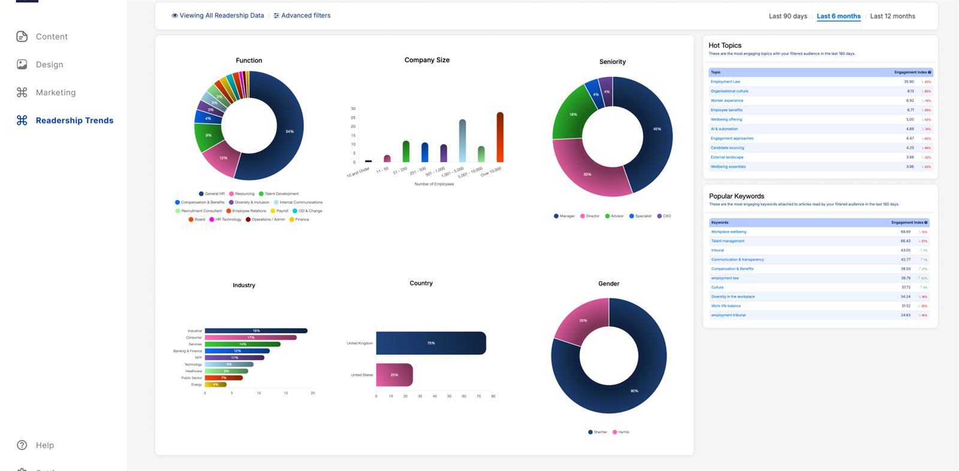Open the Work-life balance keyword
Screen dimensions: 959x471
726,306
